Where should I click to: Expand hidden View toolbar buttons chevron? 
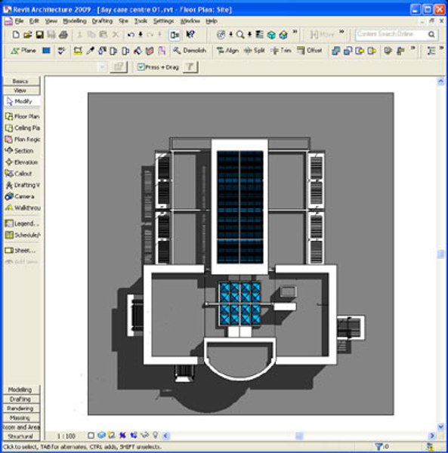coord(295,32)
